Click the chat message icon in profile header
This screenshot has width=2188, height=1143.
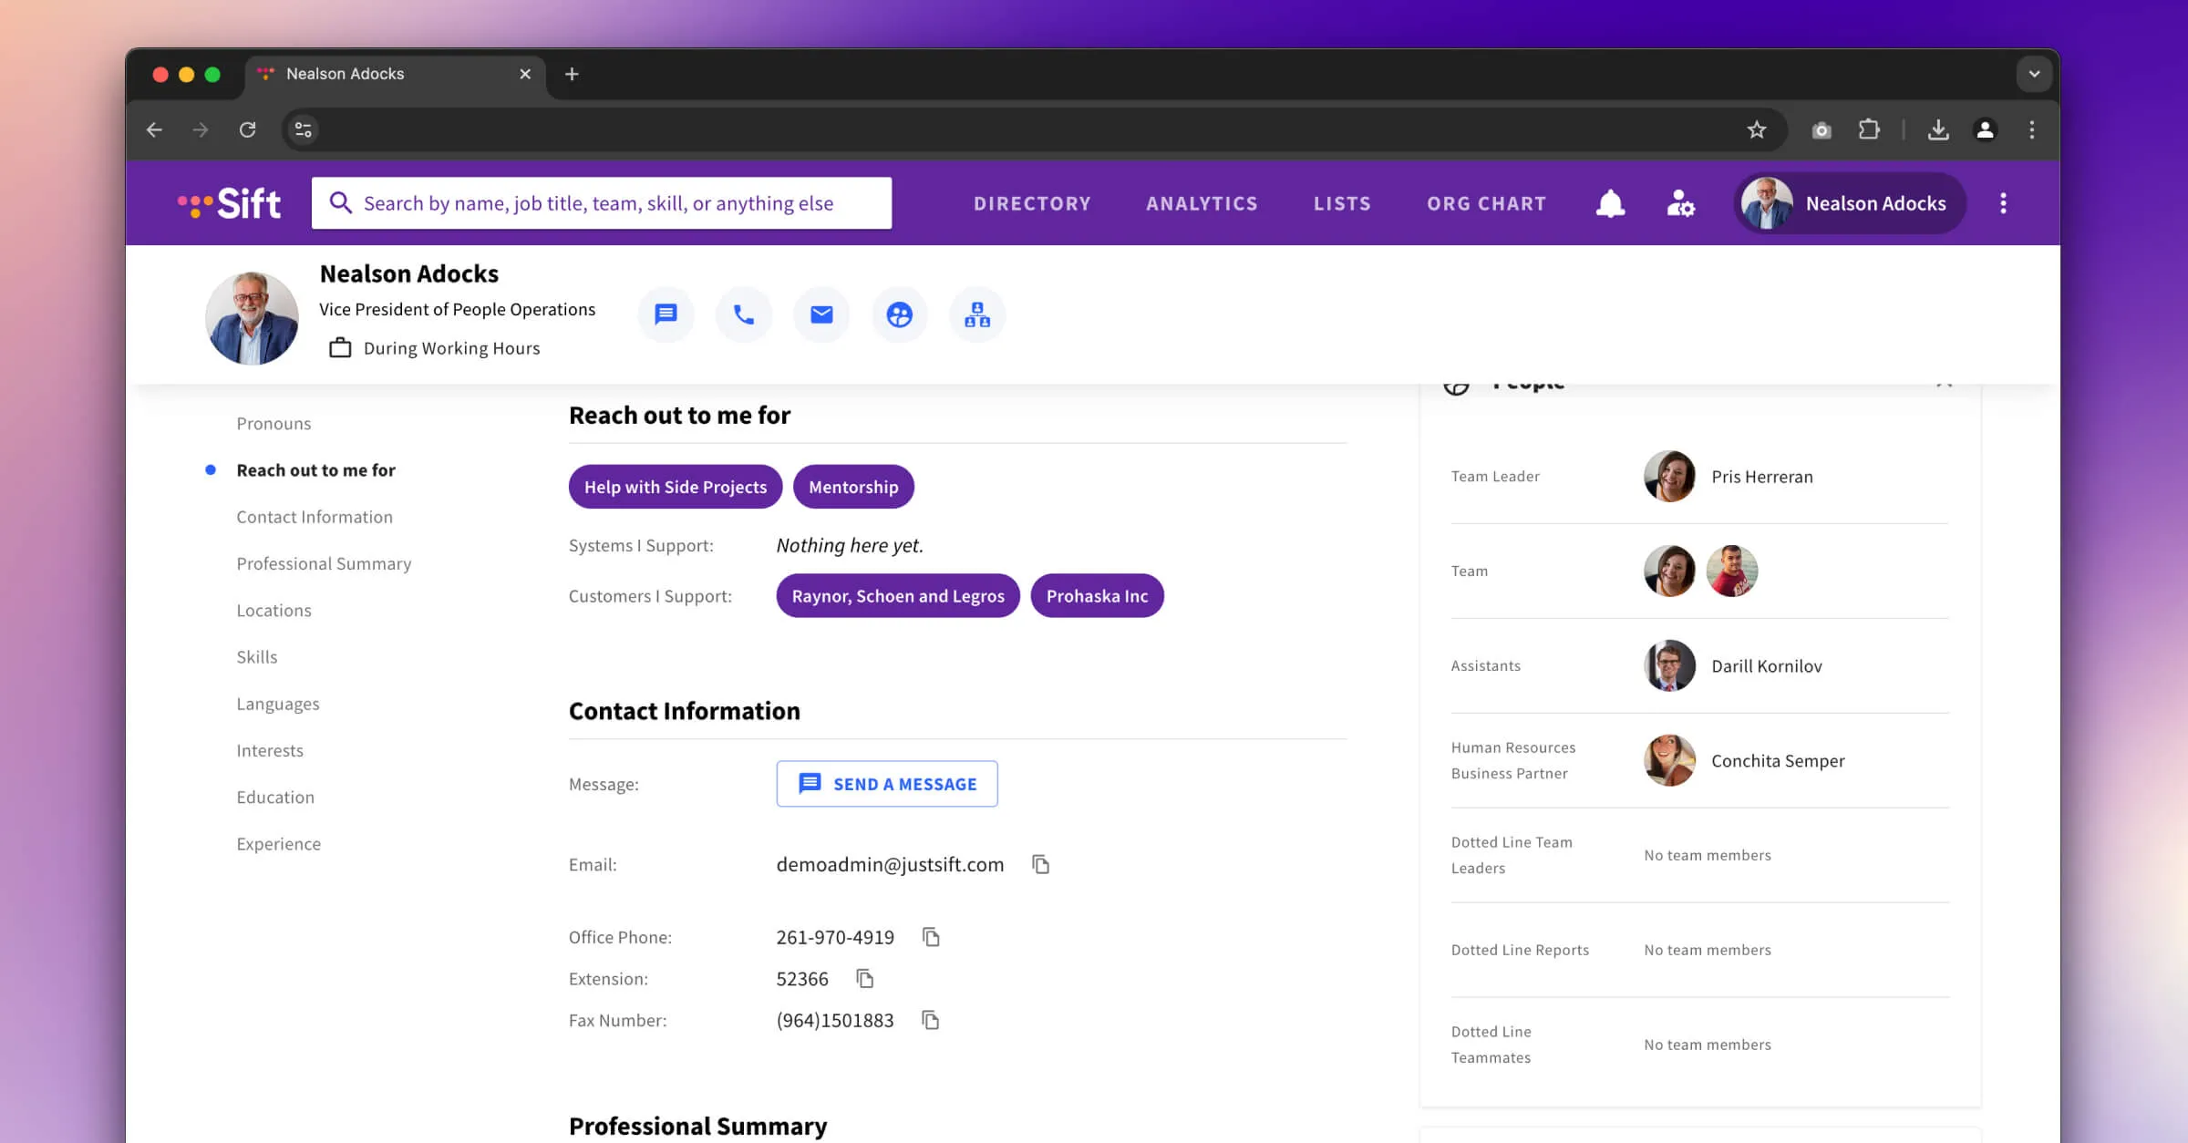coord(666,314)
